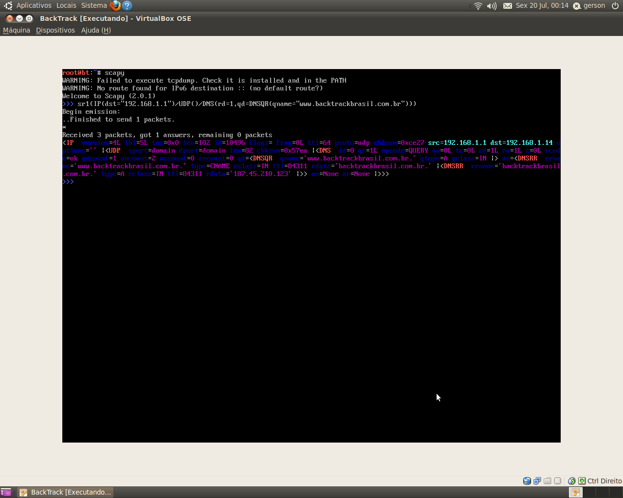Open the clock showing Sex 20 Jul, 00:14

(x=542, y=5)
